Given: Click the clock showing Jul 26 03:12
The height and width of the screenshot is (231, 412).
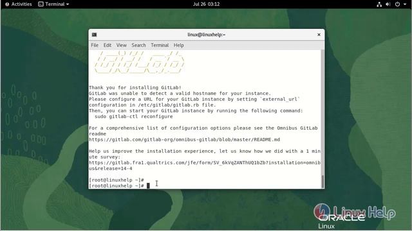Looking at the screenshot, I should click(x=206, y=4).
